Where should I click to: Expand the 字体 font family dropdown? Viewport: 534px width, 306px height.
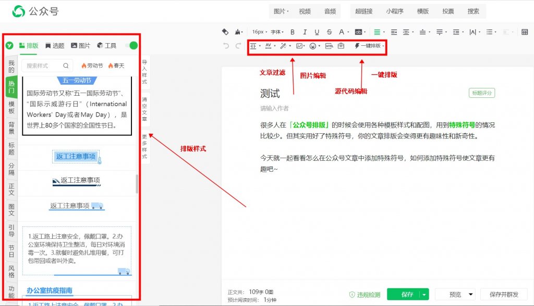coord(277,32)
